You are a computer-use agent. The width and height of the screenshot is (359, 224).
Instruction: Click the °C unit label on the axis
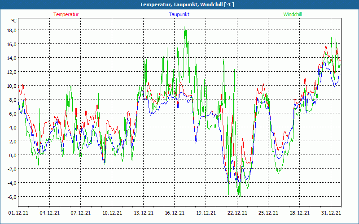point(14,21)
